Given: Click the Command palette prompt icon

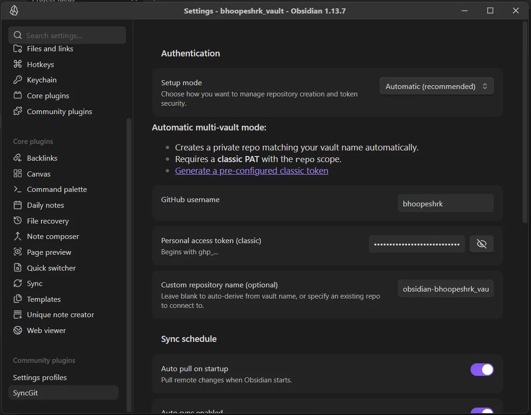Looking at the screenshot, I should coord(18,189).
